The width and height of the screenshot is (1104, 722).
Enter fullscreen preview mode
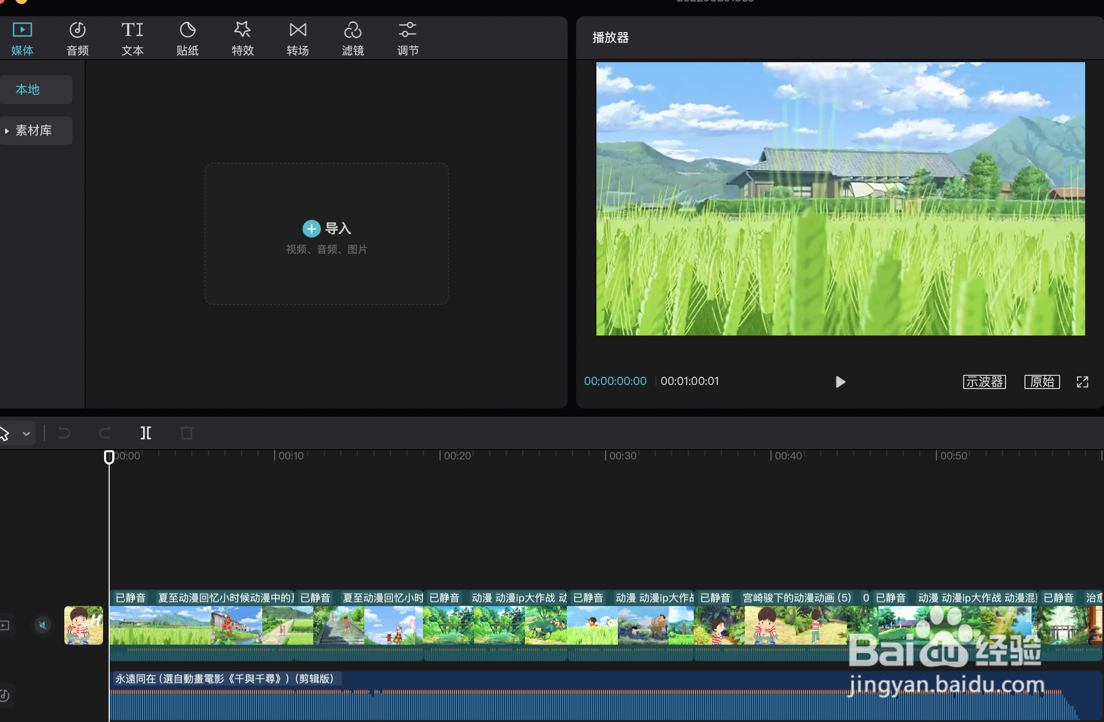click(1083, 382)
